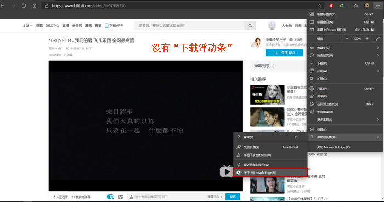
Task: Click the zoom-in plus in Edge menu
Action: coord(367,38)
